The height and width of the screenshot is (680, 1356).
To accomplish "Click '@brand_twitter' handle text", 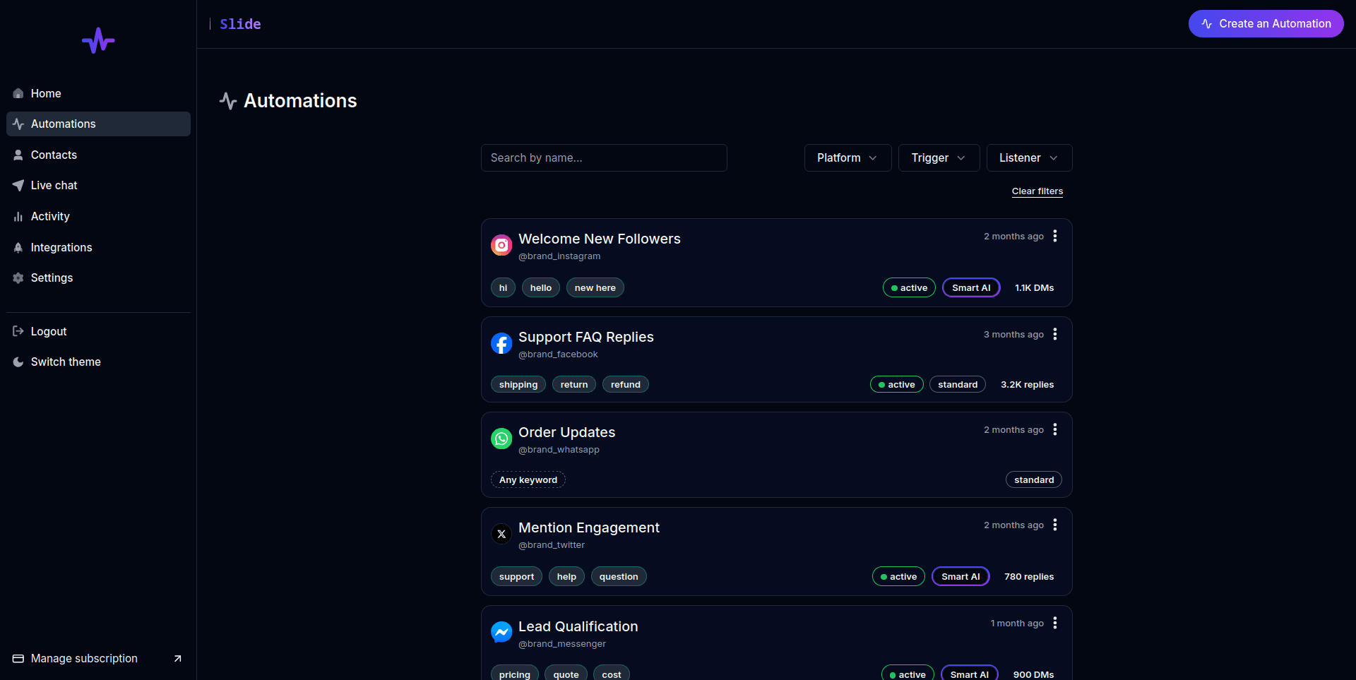I will point(552,545).
